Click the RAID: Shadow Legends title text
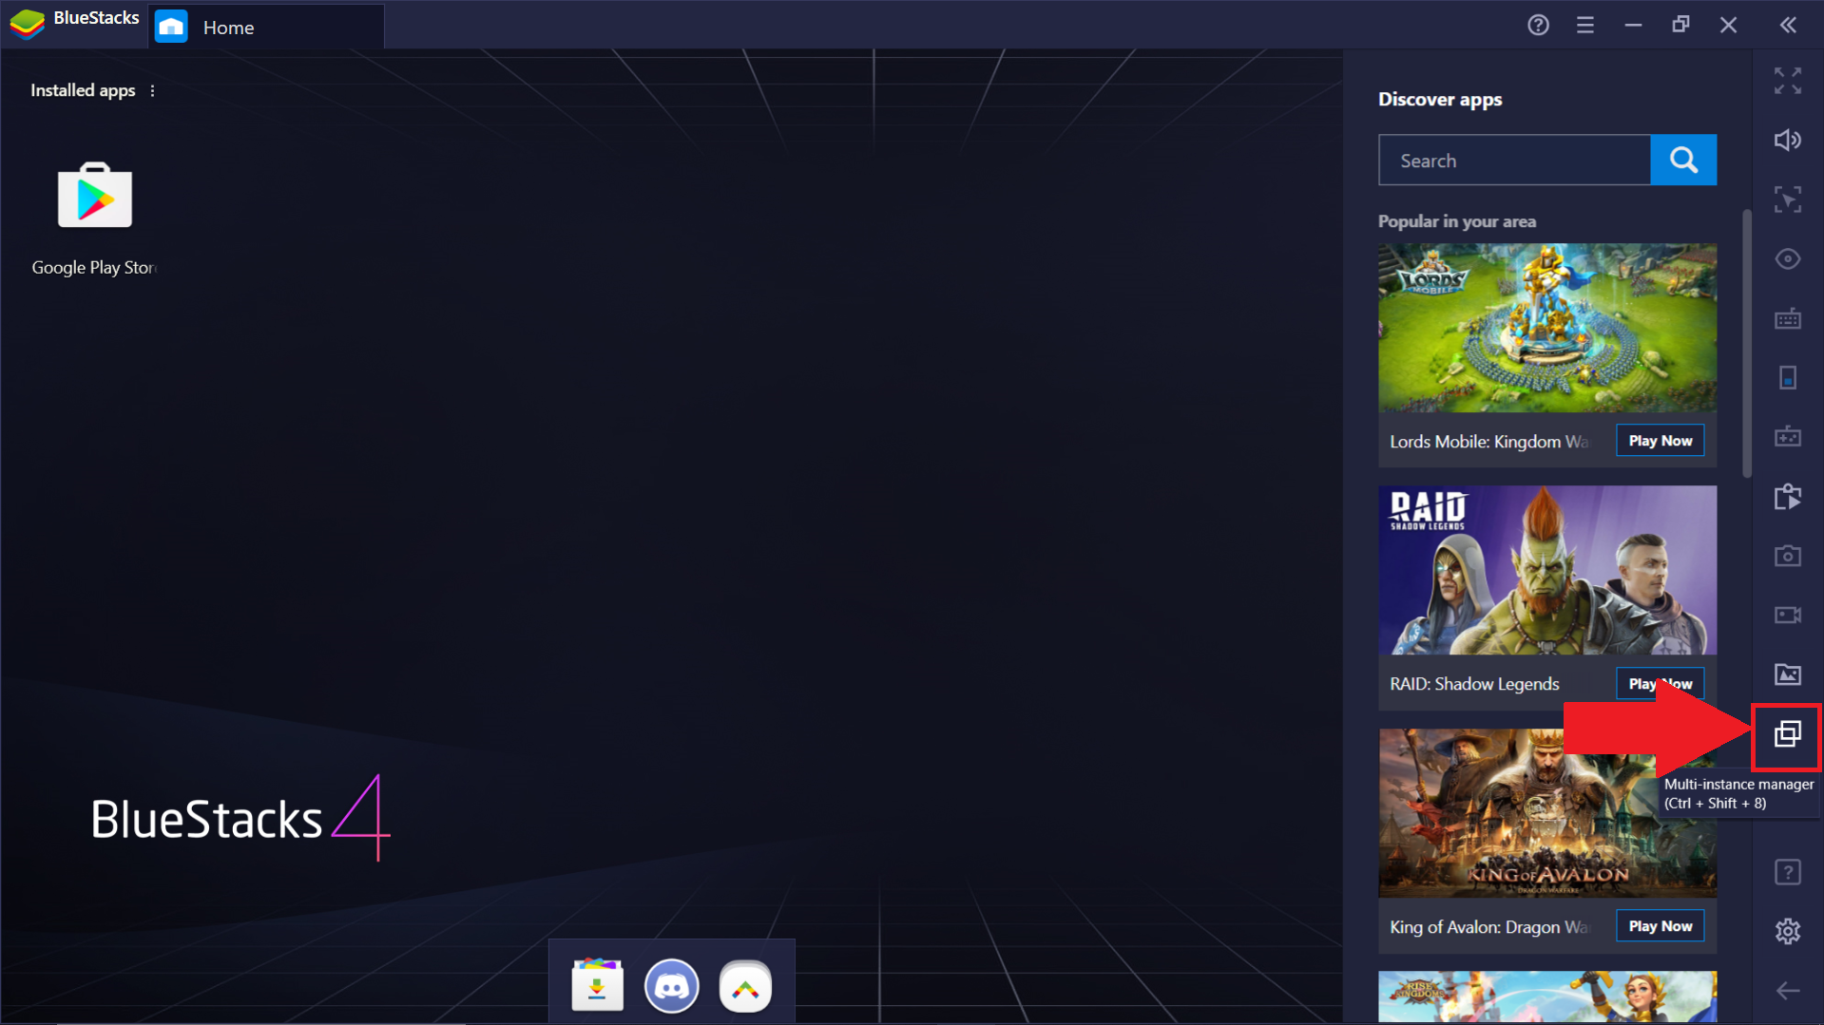Screen dimensions: 1824x1025 (1474, 684)
